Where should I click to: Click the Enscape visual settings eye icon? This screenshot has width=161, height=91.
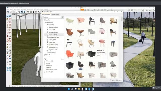(x=147, y=10)
